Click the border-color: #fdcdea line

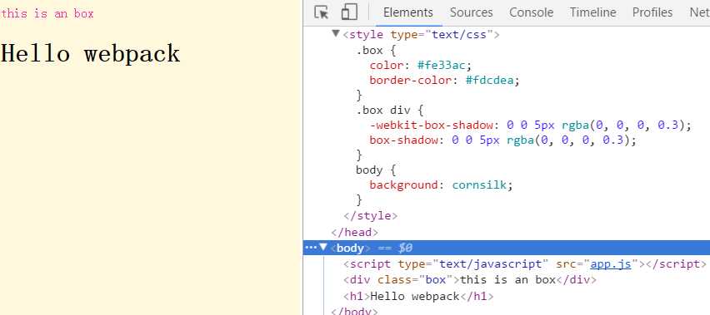click(444, 81)
